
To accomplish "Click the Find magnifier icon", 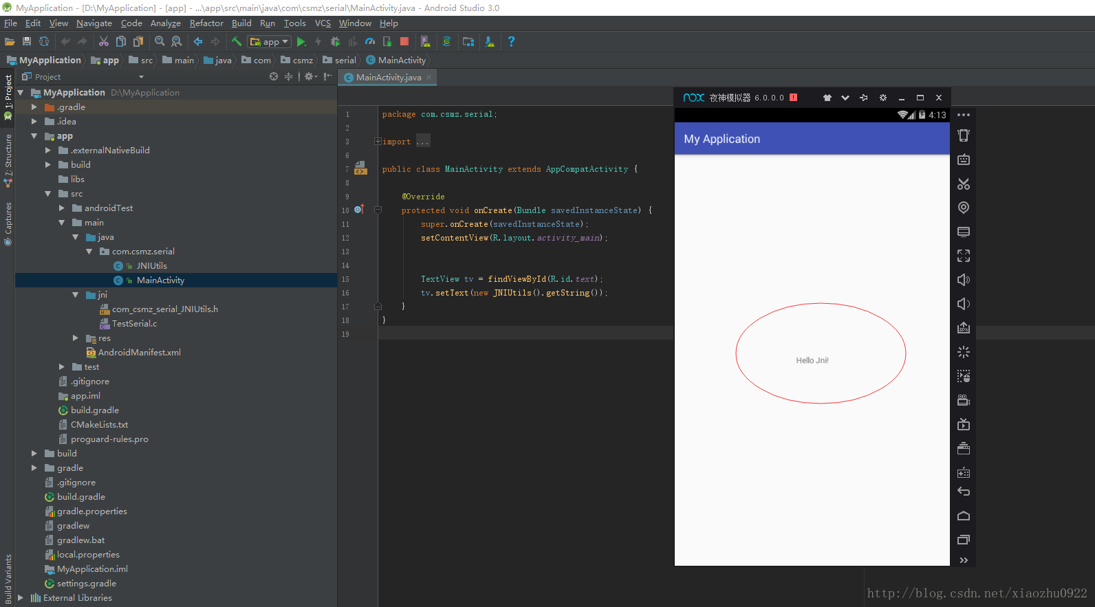I will (x=160, y=42).
